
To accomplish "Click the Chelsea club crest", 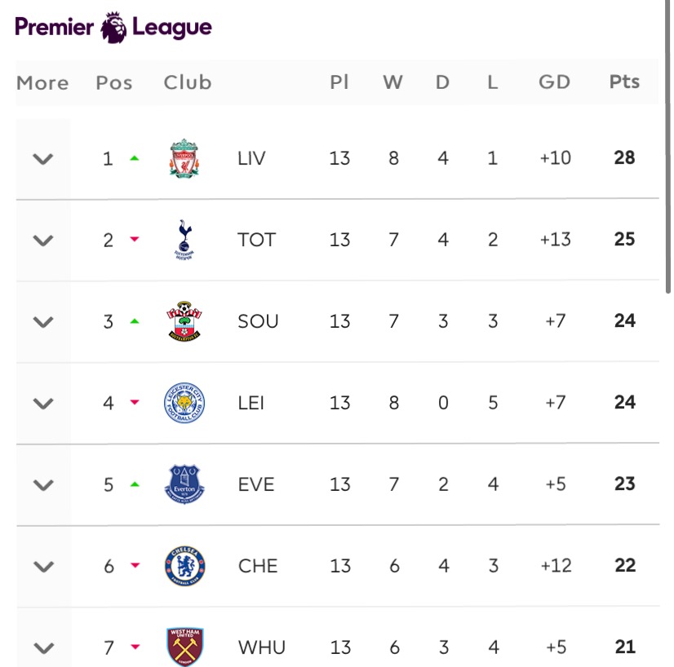I will click(185, 566).
